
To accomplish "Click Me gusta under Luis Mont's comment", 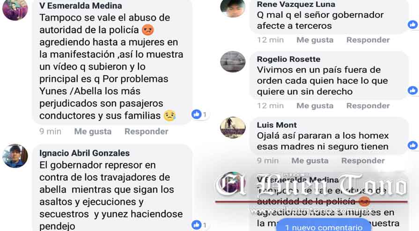I will click(x=310, y=161).
